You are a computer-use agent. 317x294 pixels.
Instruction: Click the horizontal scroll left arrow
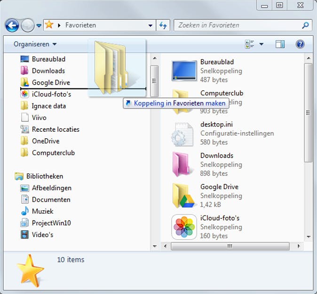pyautogui.click(x=166, y=246)
